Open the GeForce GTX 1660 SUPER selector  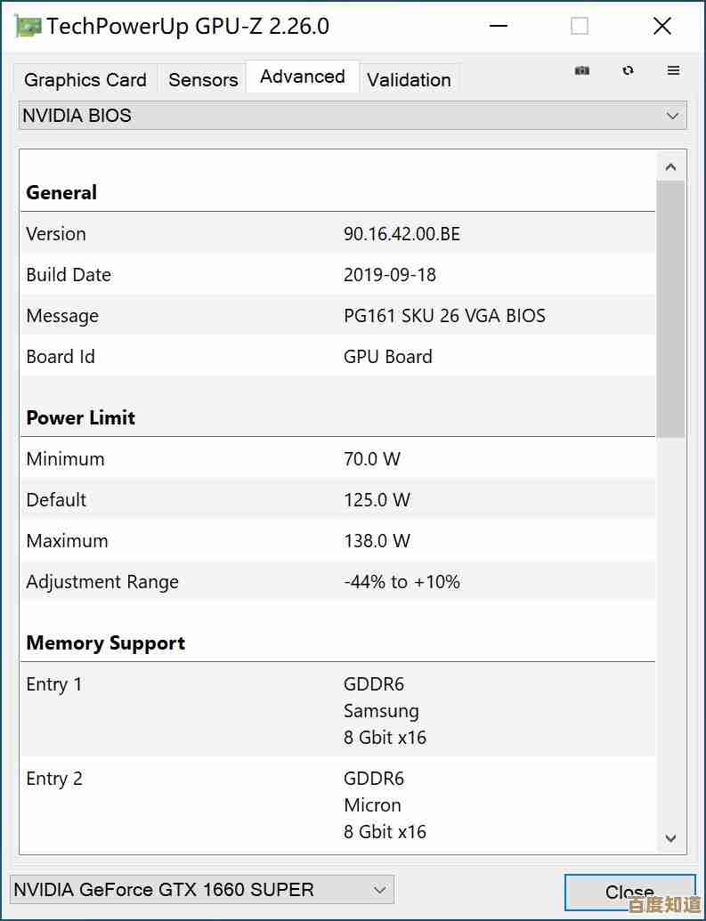pyautogui.click(x=201, y=889)
